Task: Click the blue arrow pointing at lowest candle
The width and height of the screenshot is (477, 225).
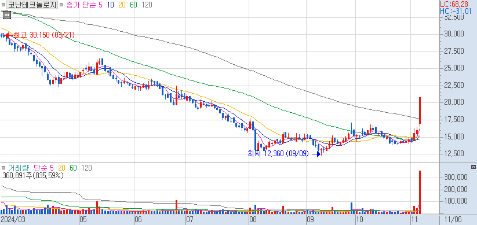Action: coord(316,154)
